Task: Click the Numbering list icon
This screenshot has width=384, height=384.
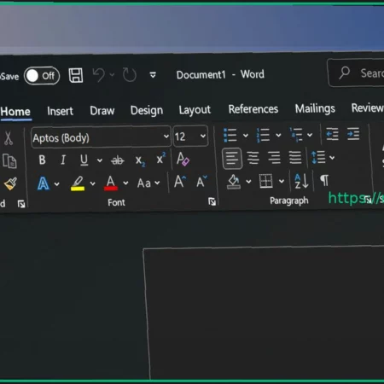Action: 263,135
